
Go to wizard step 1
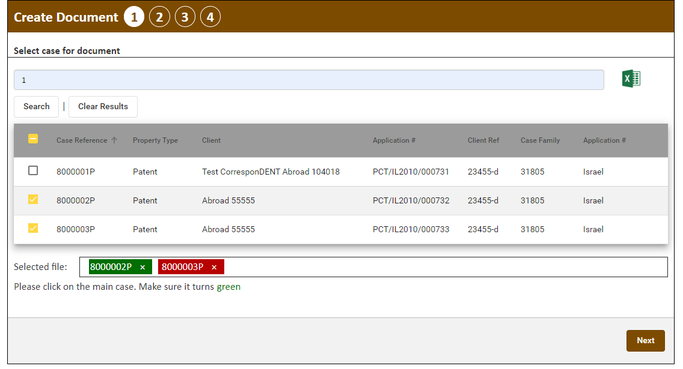click(134, 17)
